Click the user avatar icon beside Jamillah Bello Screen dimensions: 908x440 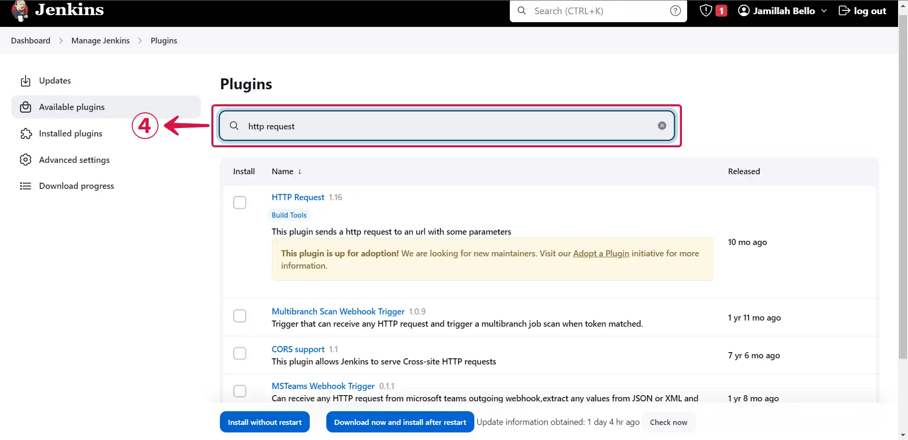[x=744, y=10]
